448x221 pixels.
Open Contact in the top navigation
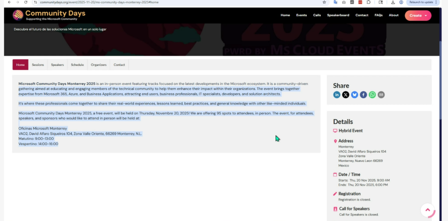pyautogui.click(x=362, y=15)
